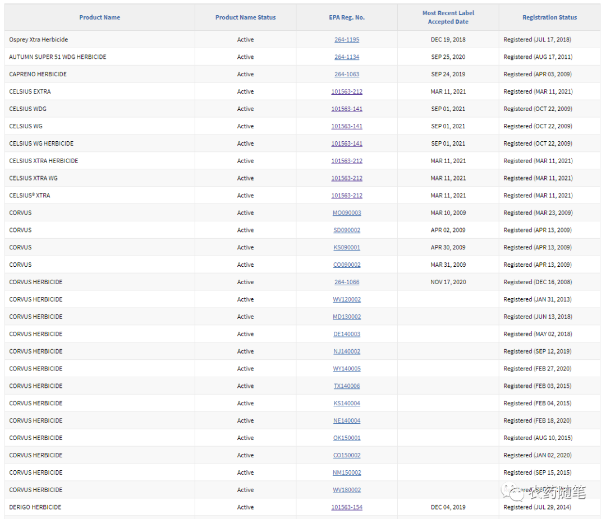Open registration link CO150002
606x519 pixels.
pos(347,456)
